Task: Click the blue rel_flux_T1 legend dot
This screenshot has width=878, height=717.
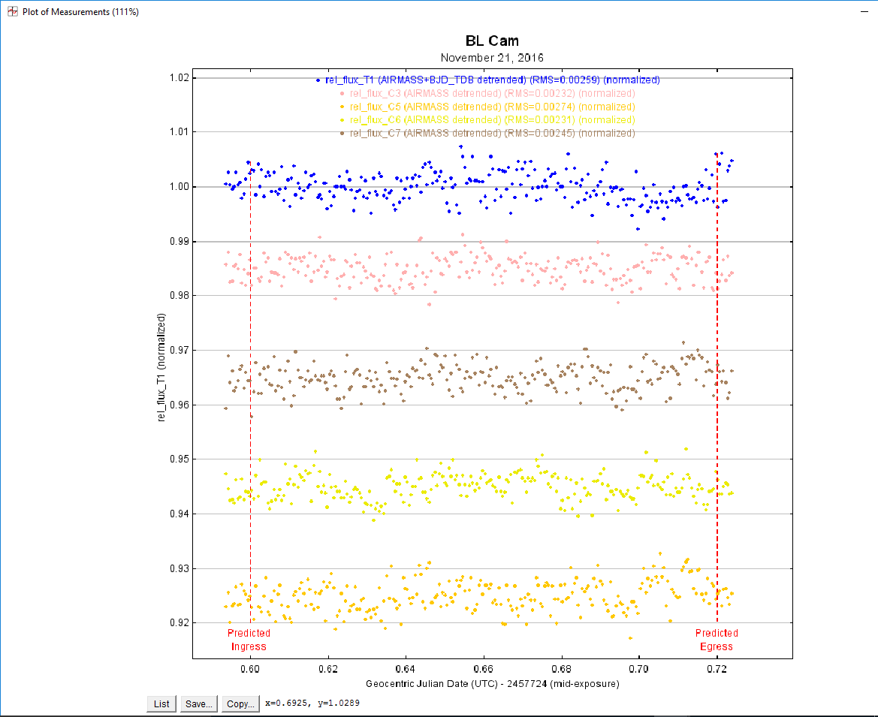Action: (x=318, y=80)
